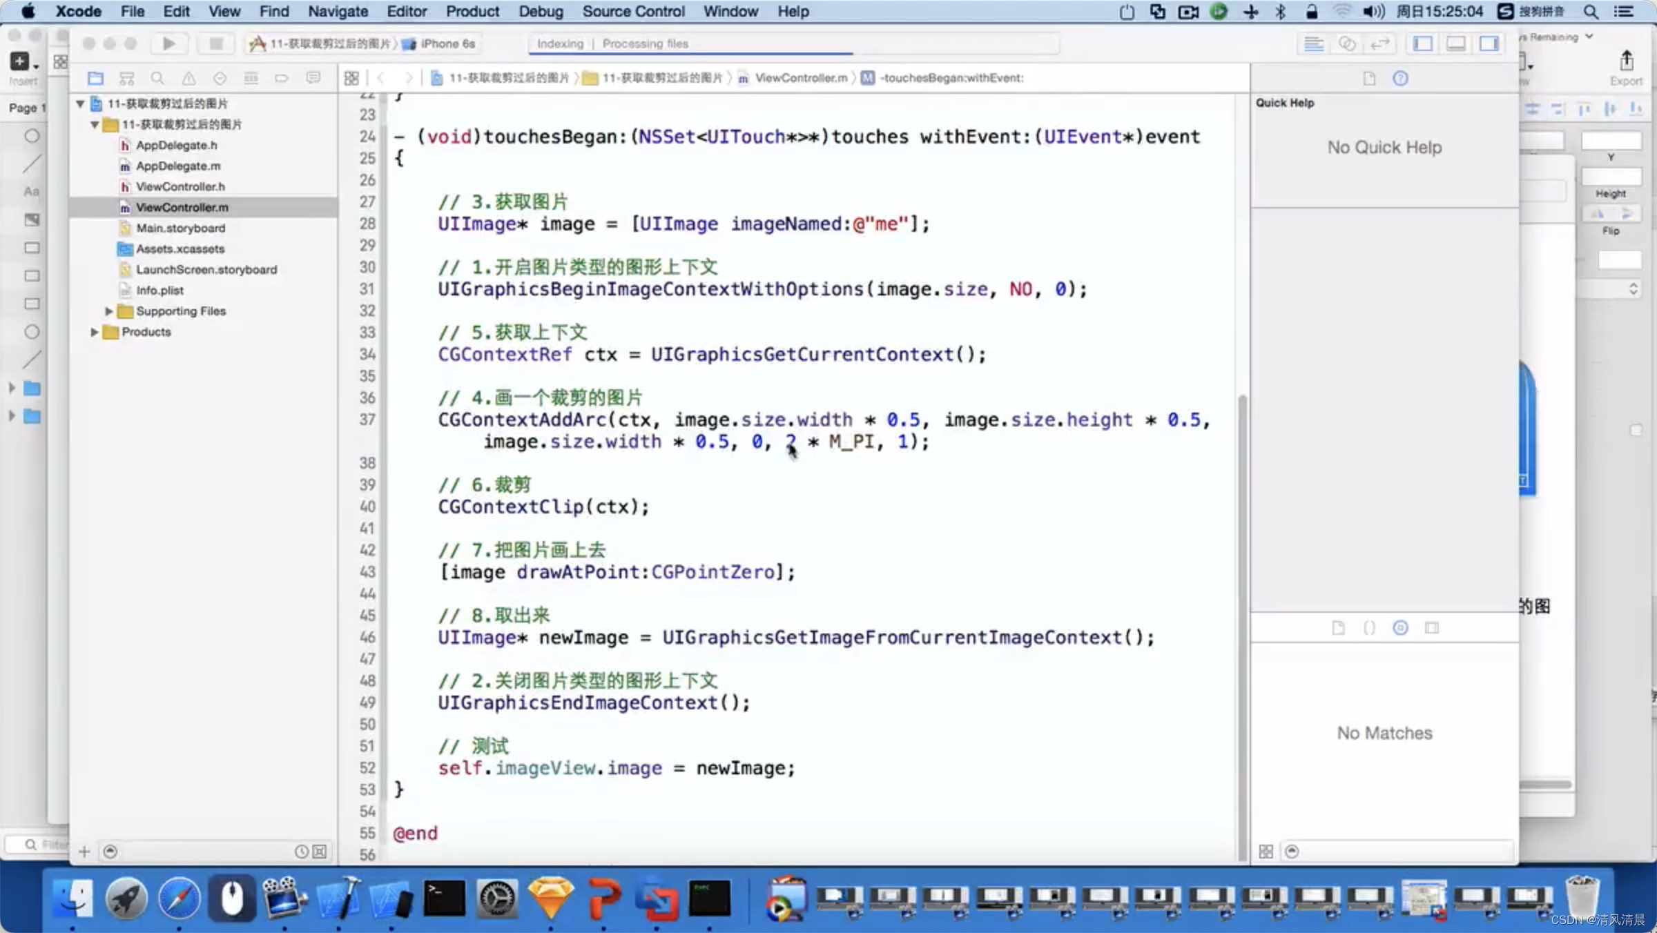The image size is (1657, 933).
Task: Toggle the Utilities panel visibility
Action: (x=1489, y=43)
